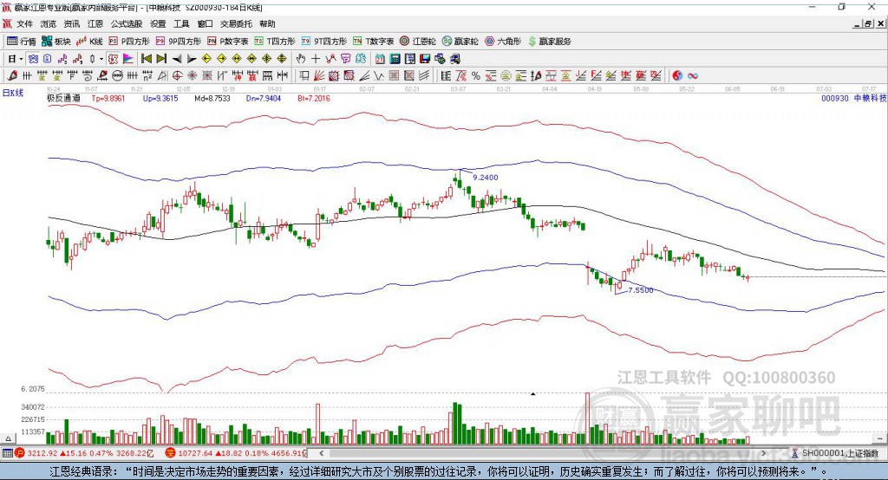Click the 极反通道 indicator label

point(63,98)
